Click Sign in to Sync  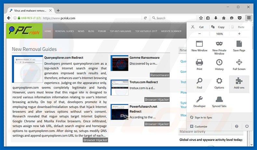201,117
